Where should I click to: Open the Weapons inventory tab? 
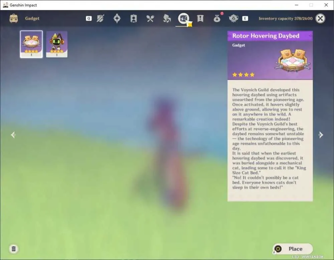pos(100,18)
